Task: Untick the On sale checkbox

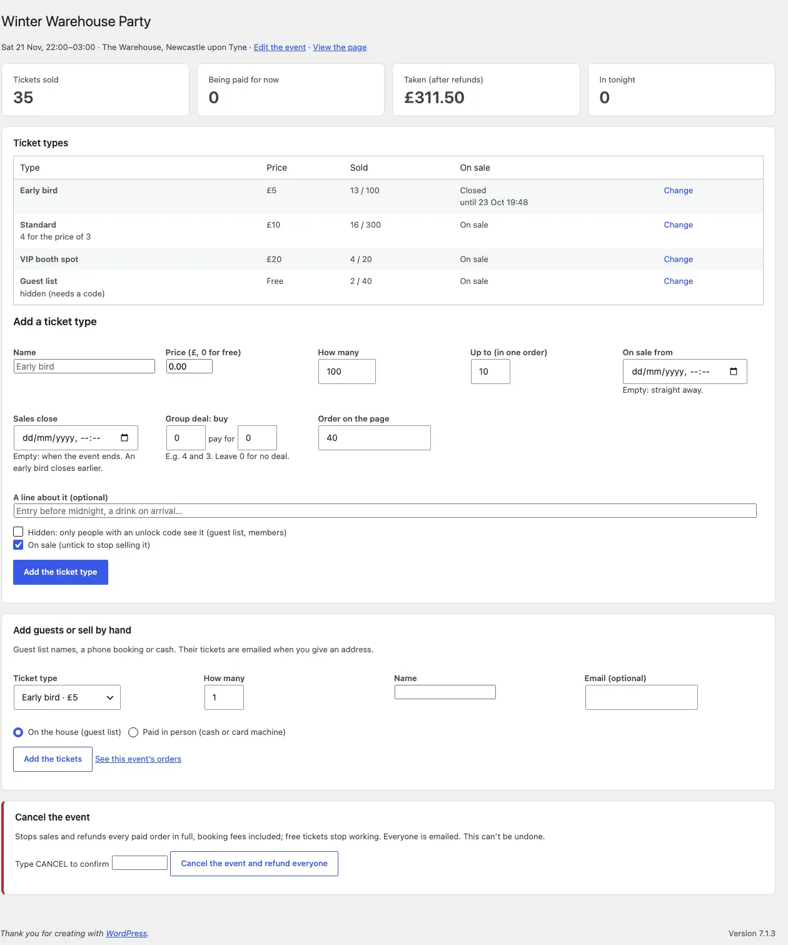Action: click(x=18, y=545)
